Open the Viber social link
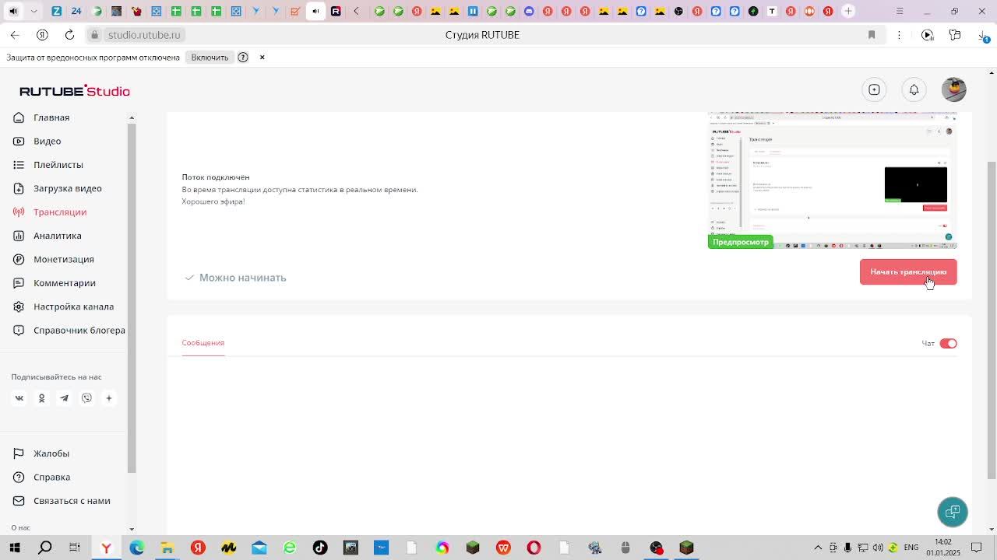Viewport: 997px width, 560px height. tap(86, 398)
